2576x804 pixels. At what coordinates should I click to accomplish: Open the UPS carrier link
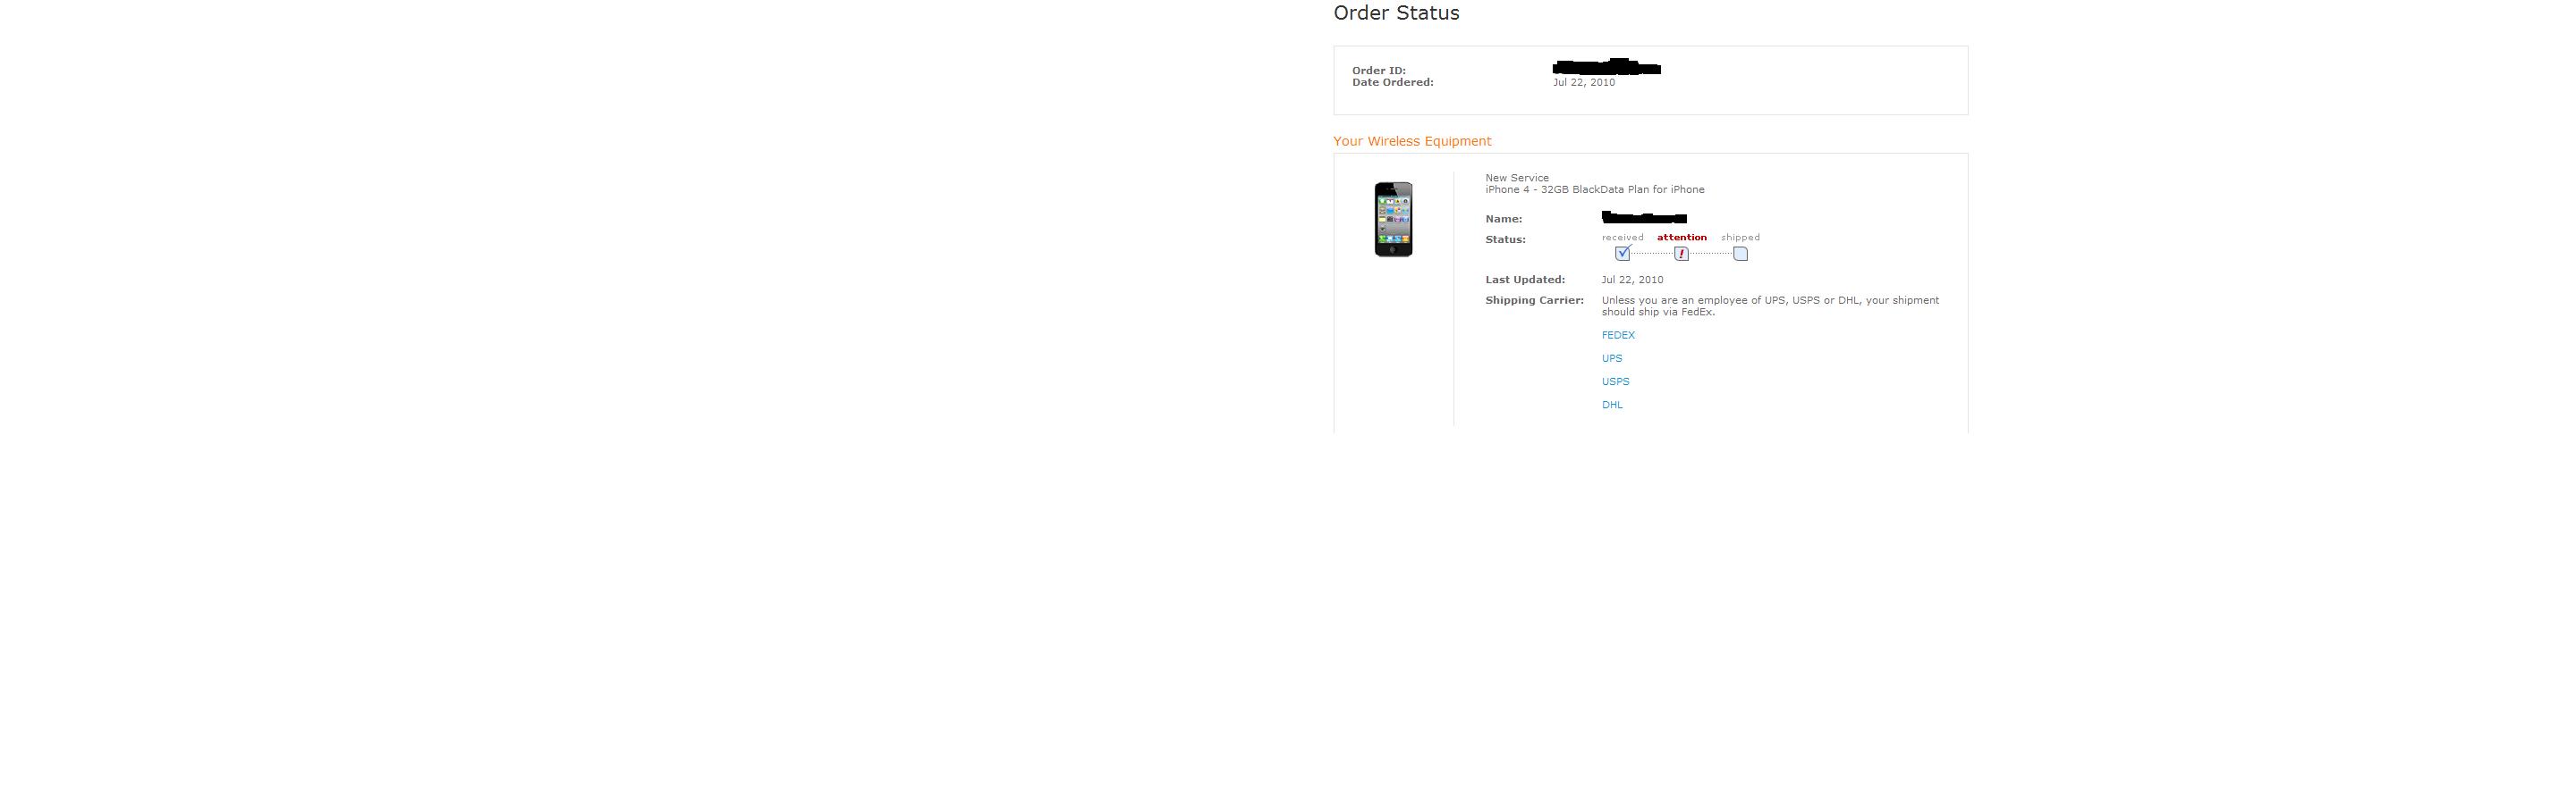[x=1612, y=358]
